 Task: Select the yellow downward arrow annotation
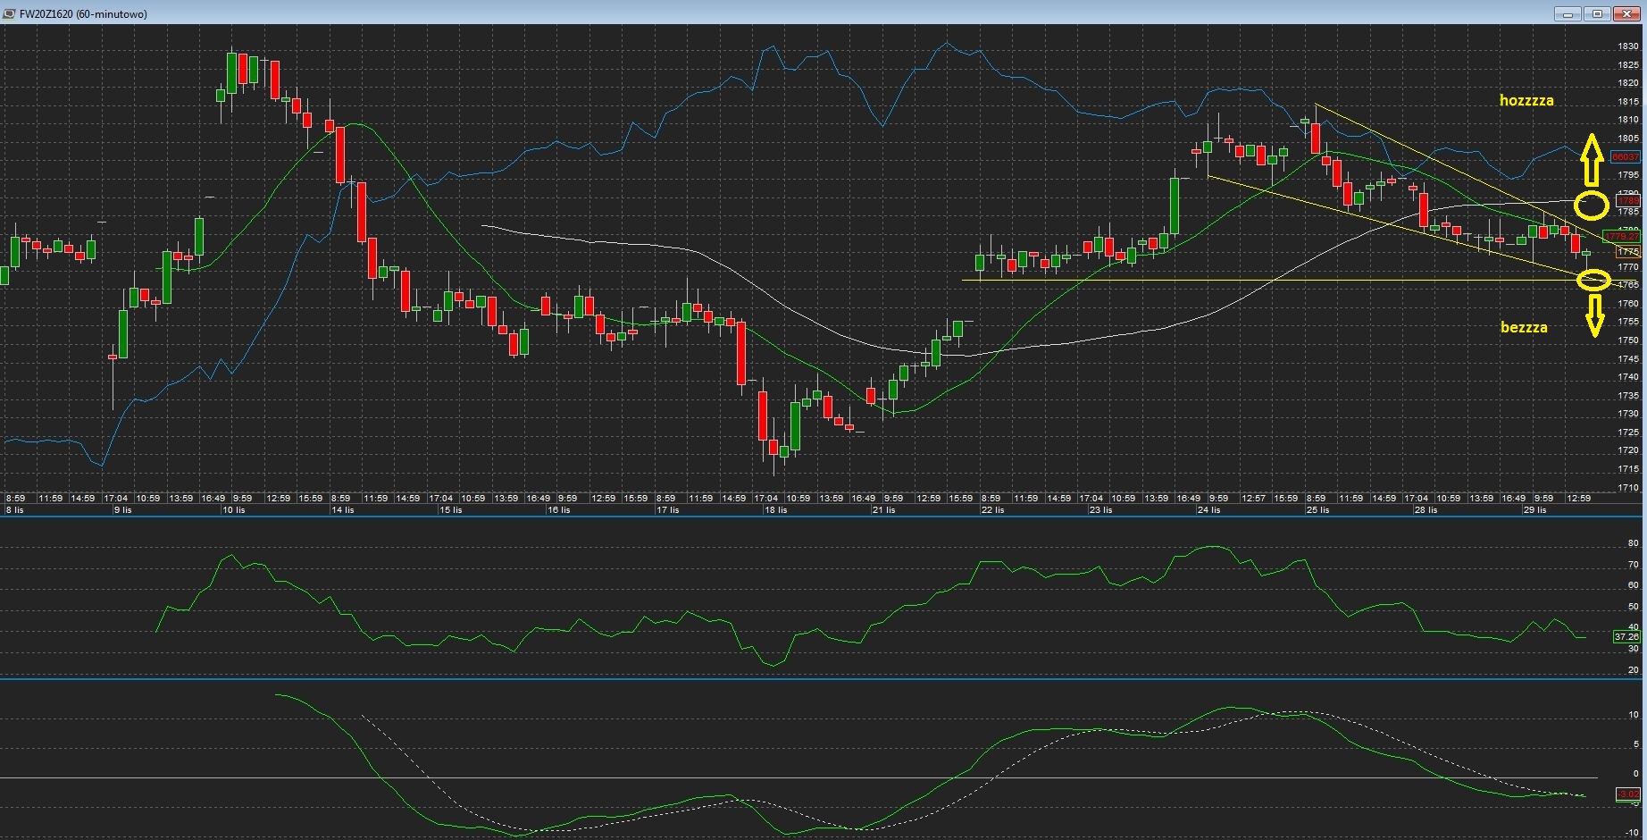[1593, 315]
